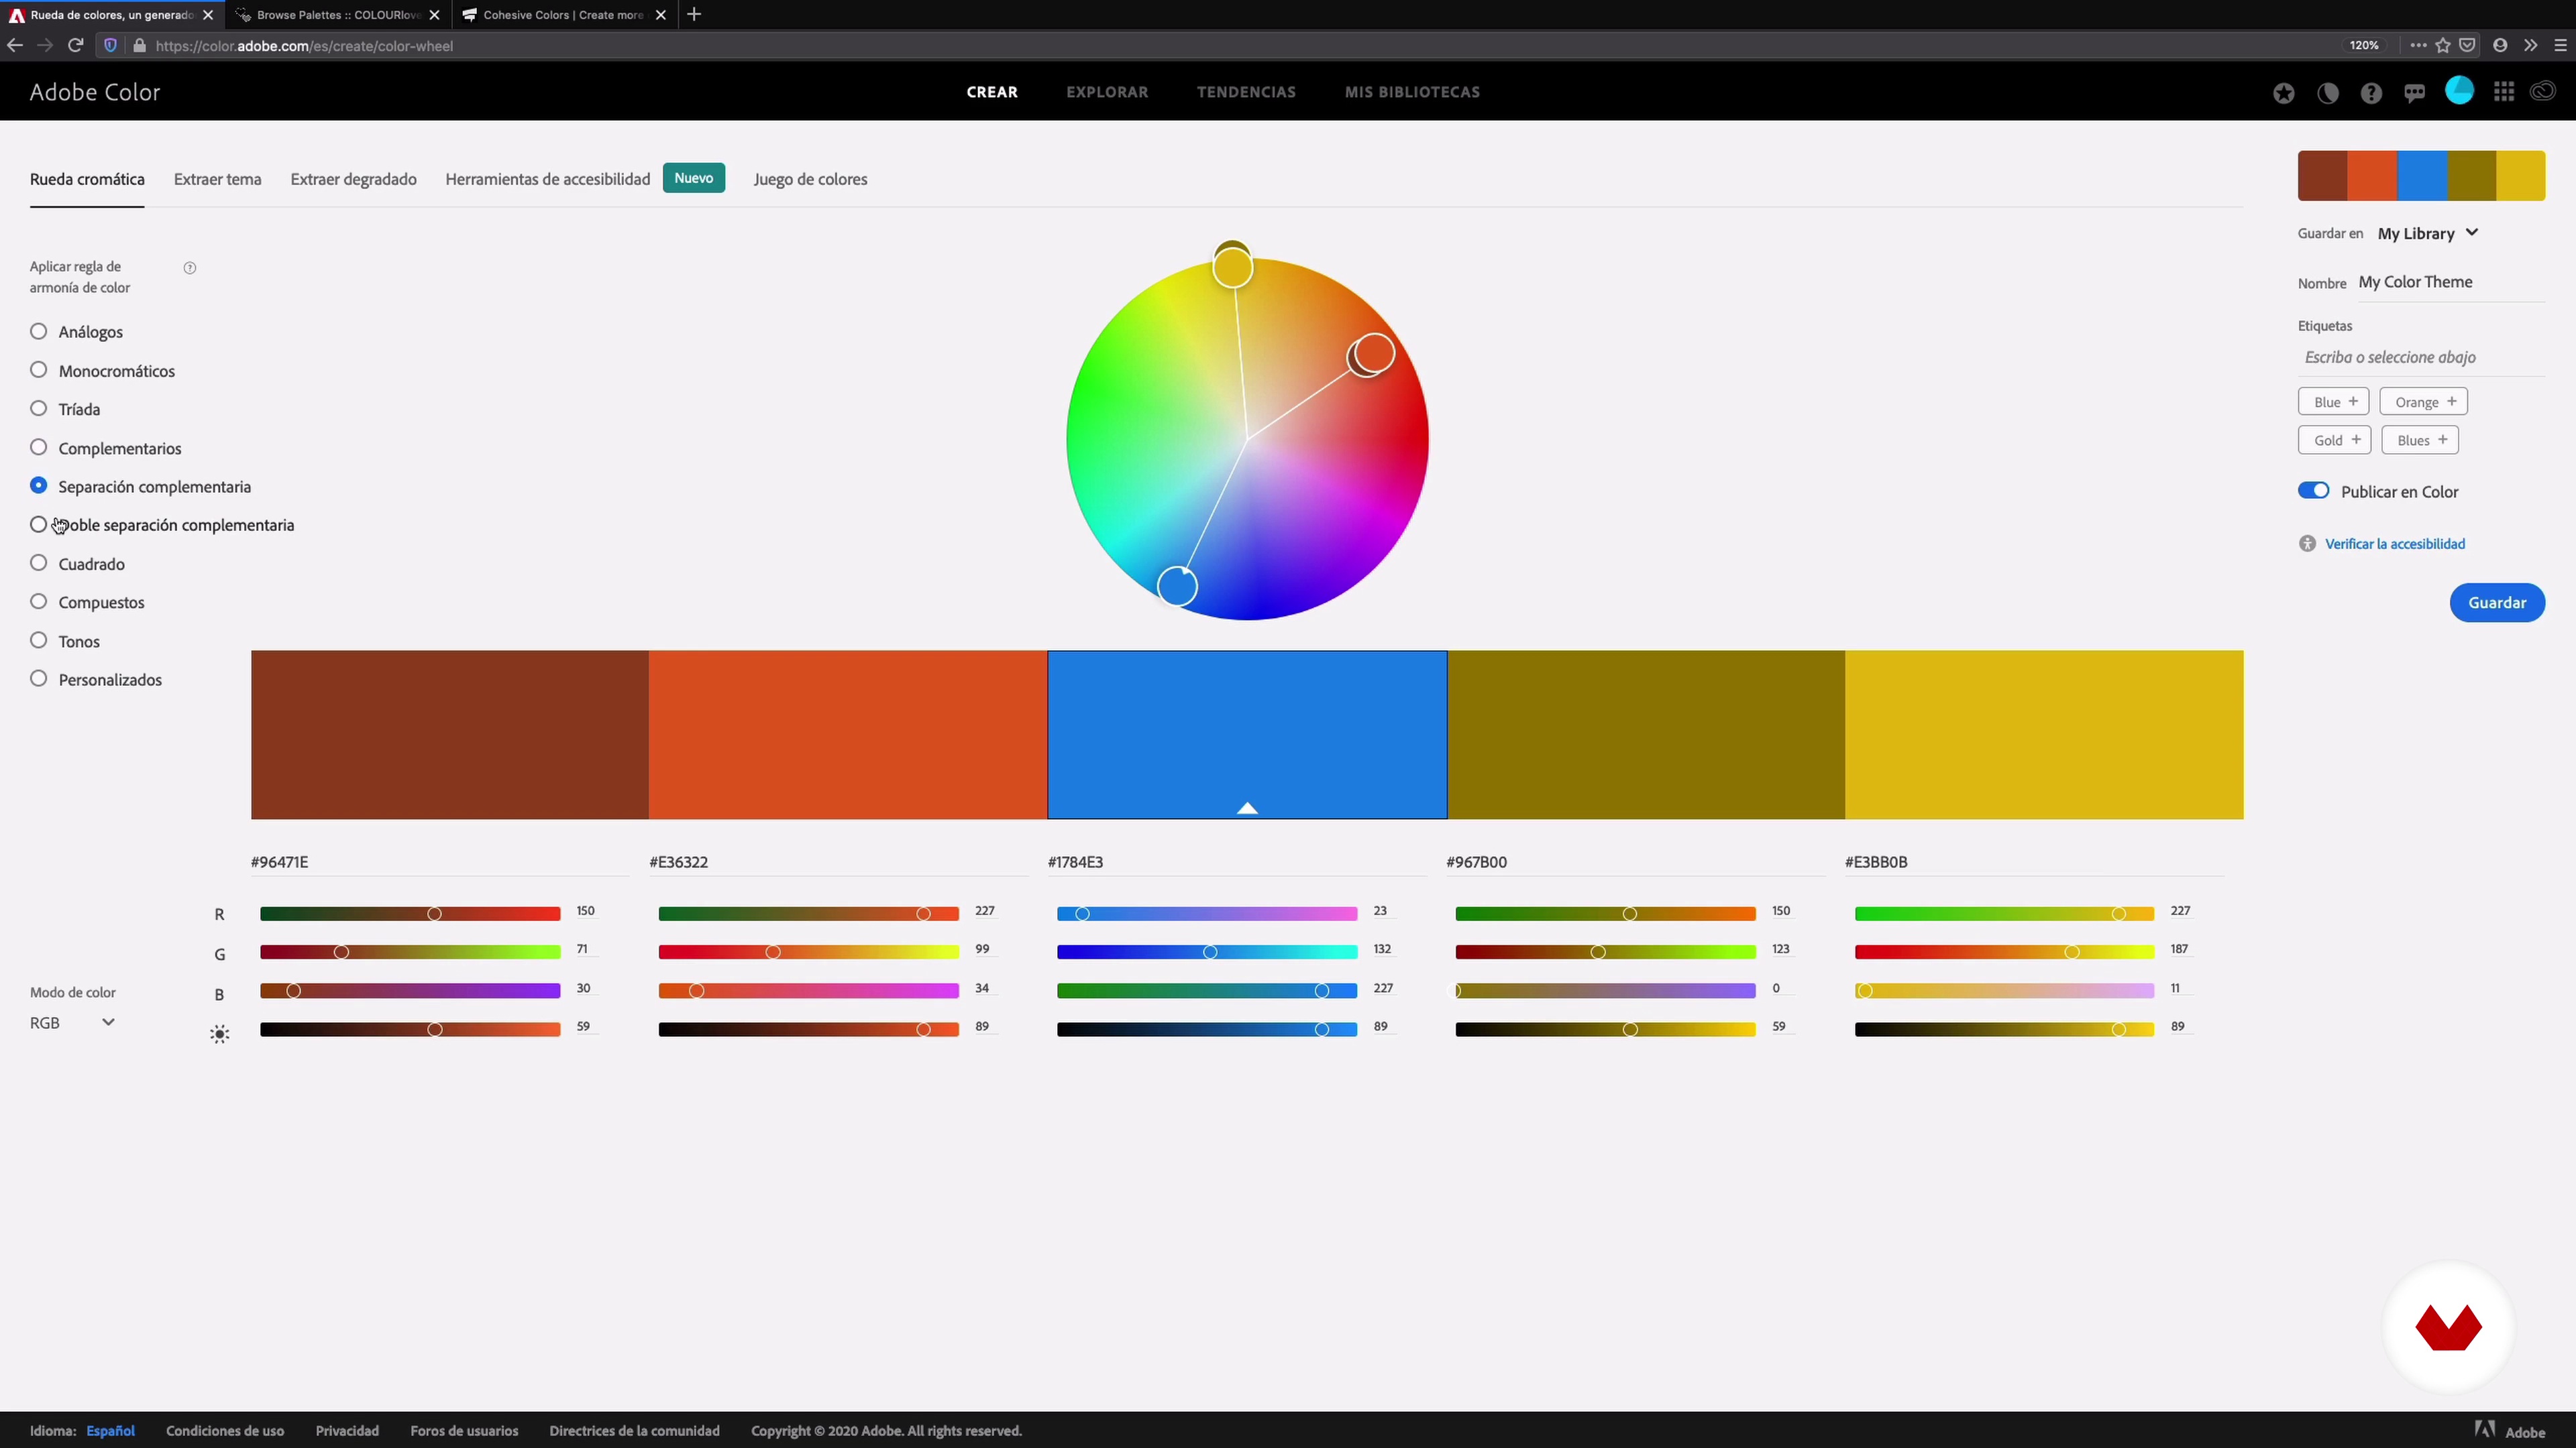Open the Adobe apps grid icon
Viewport: 2576px width, 1448px height.
click(2504, 92)
